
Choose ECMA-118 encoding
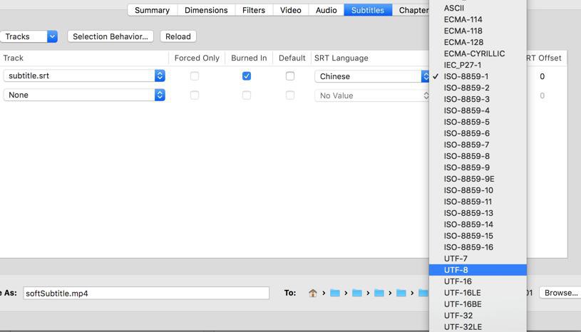pyautogui.click(x=478, y=31)
